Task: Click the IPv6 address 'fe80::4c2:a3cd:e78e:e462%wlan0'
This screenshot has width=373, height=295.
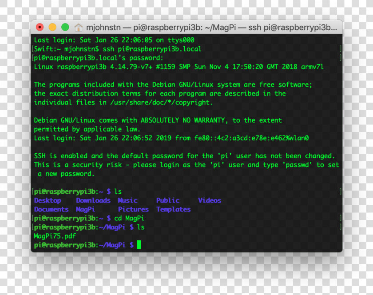Action: point(252,138)
